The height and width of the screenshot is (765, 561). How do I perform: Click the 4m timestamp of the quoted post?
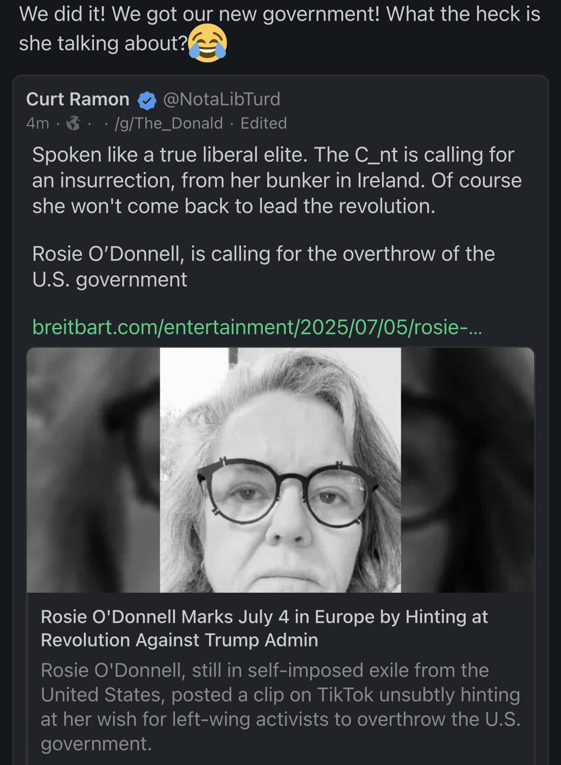[x=38, y=123]
